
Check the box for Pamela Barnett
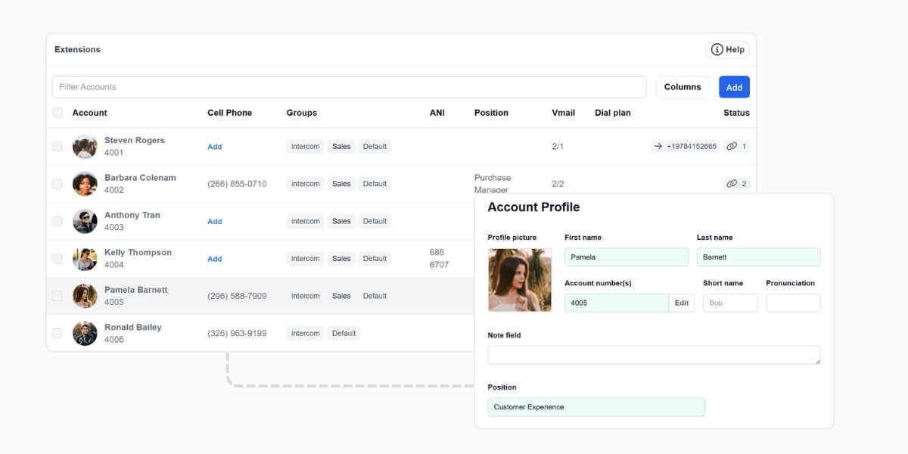coord(58,296)
